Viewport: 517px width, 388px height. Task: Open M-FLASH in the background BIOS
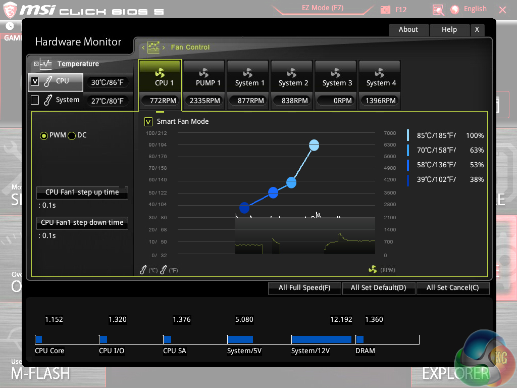(x=40, y=374)
